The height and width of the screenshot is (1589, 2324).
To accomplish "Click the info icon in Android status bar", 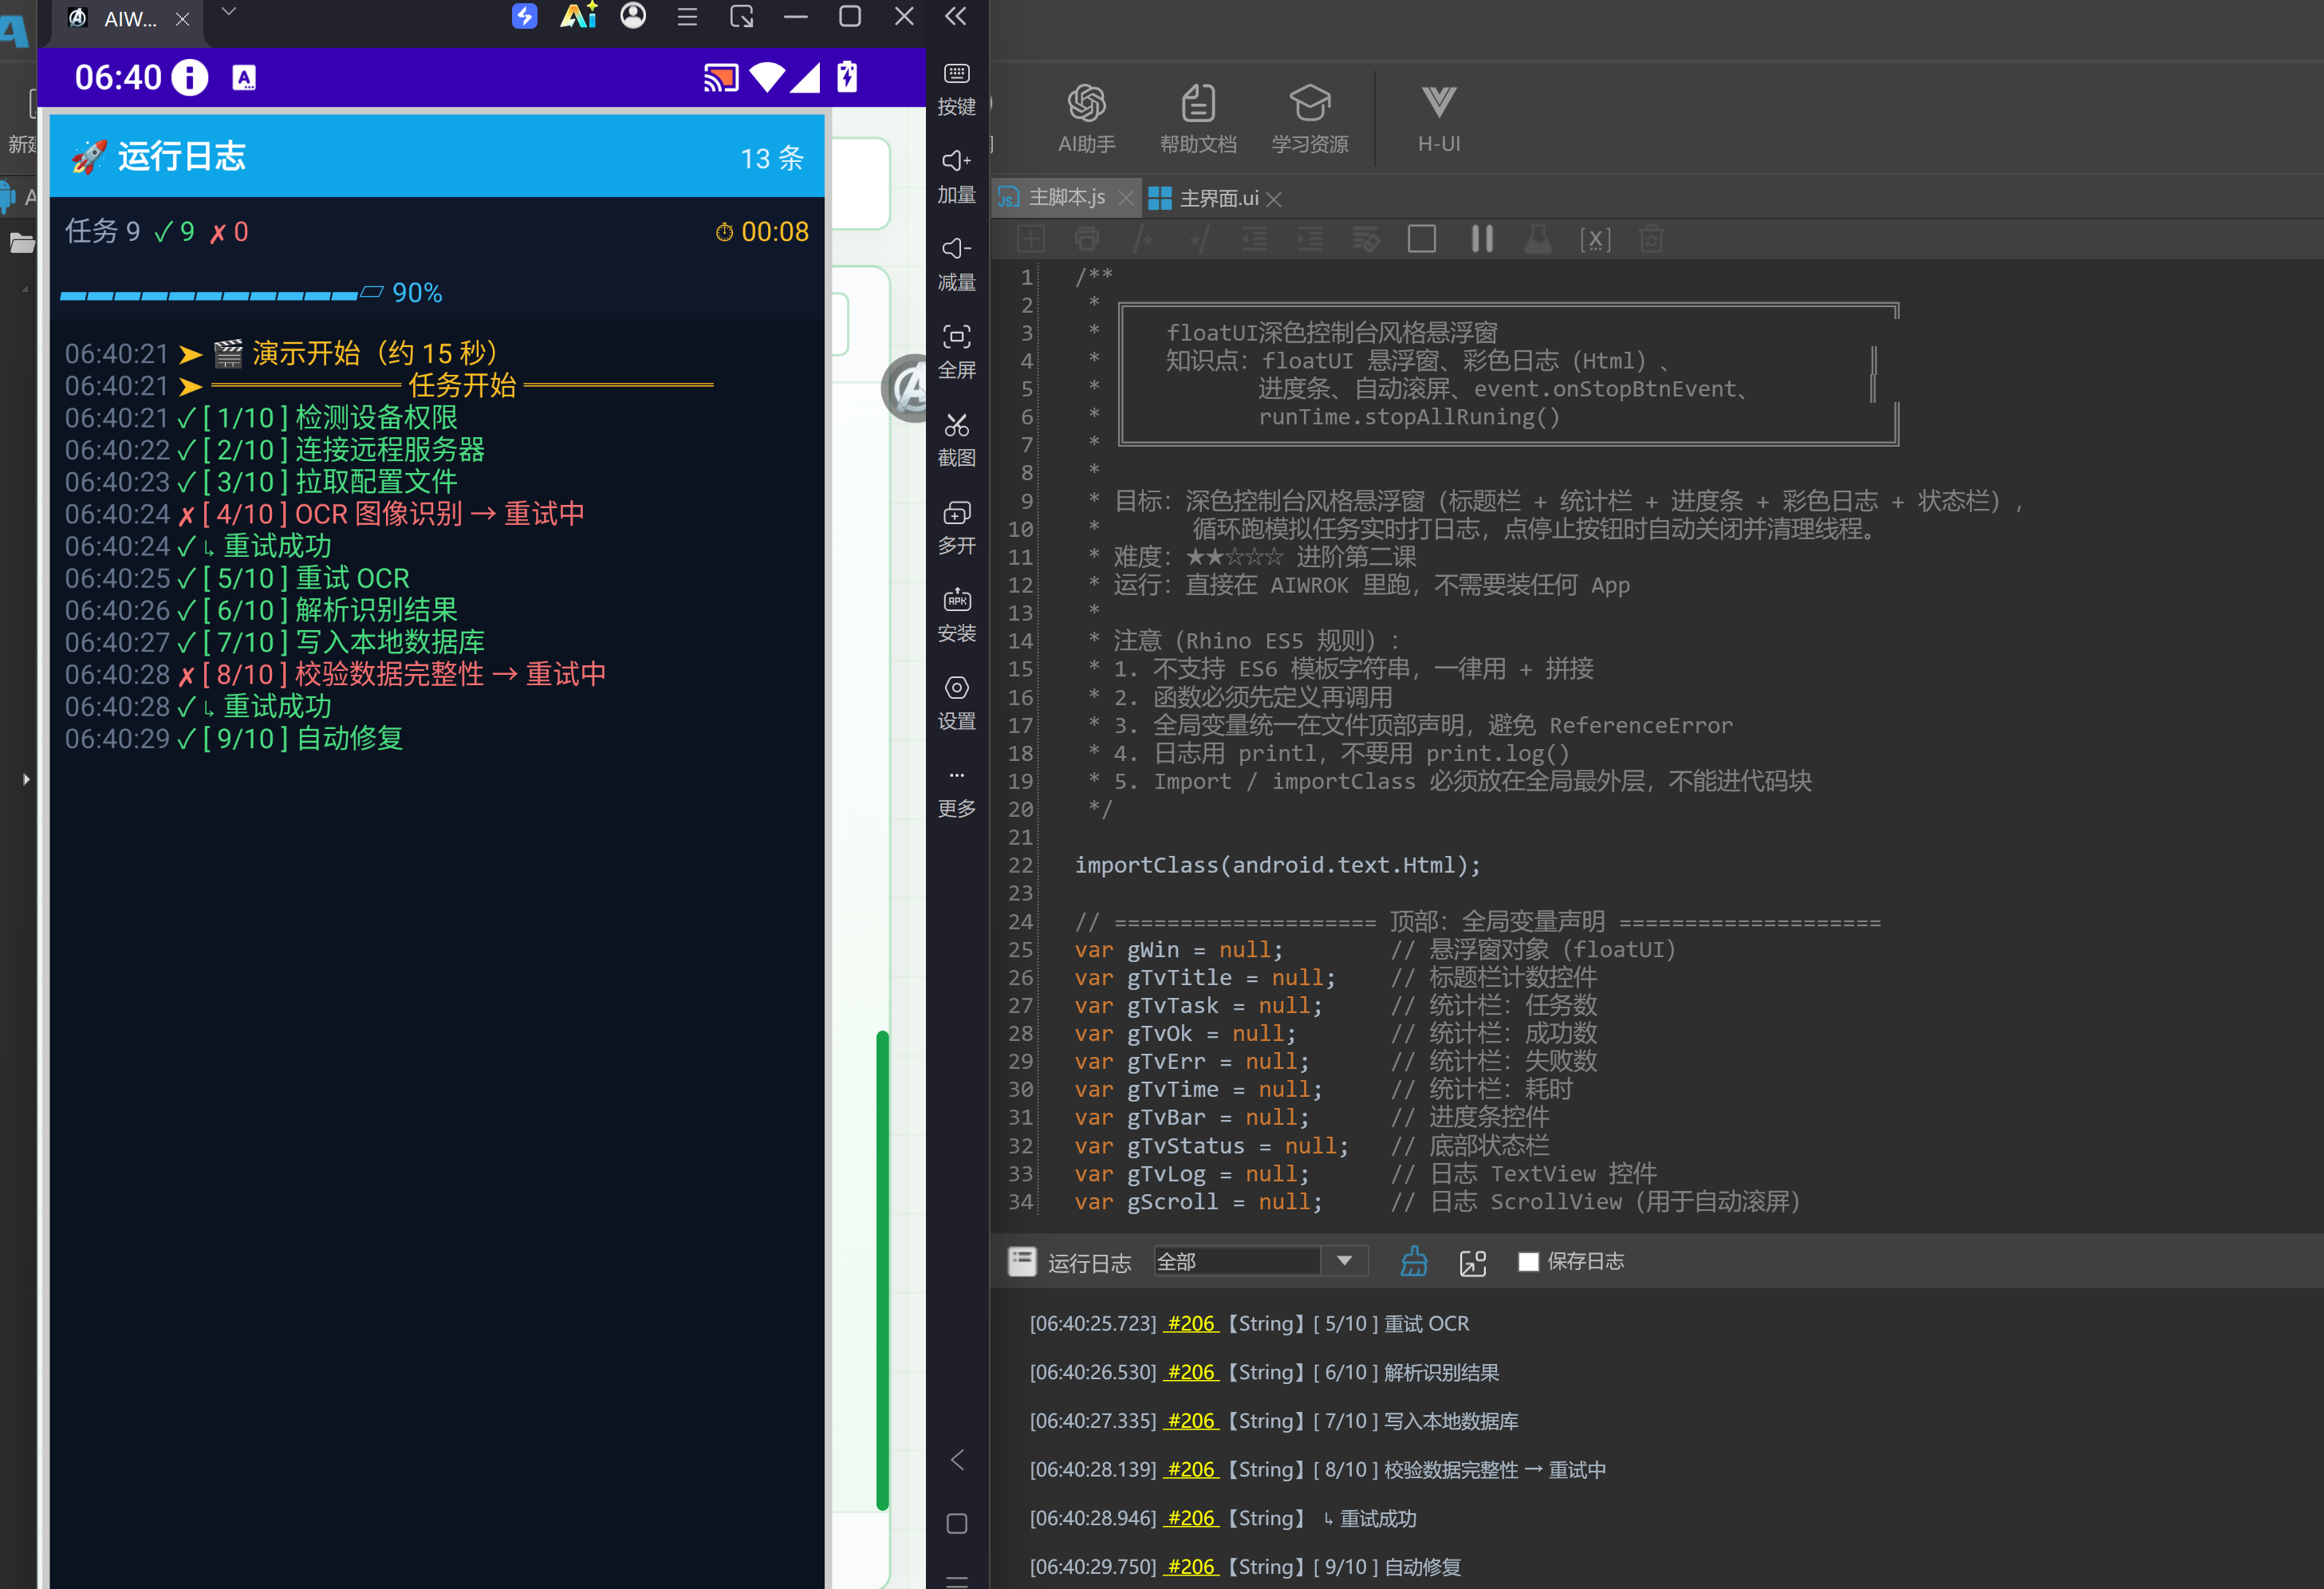I will 189,77.
